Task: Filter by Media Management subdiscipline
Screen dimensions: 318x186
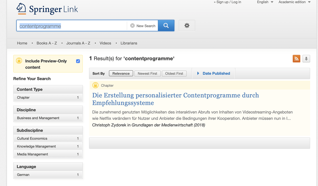Action: pos(32,154)
